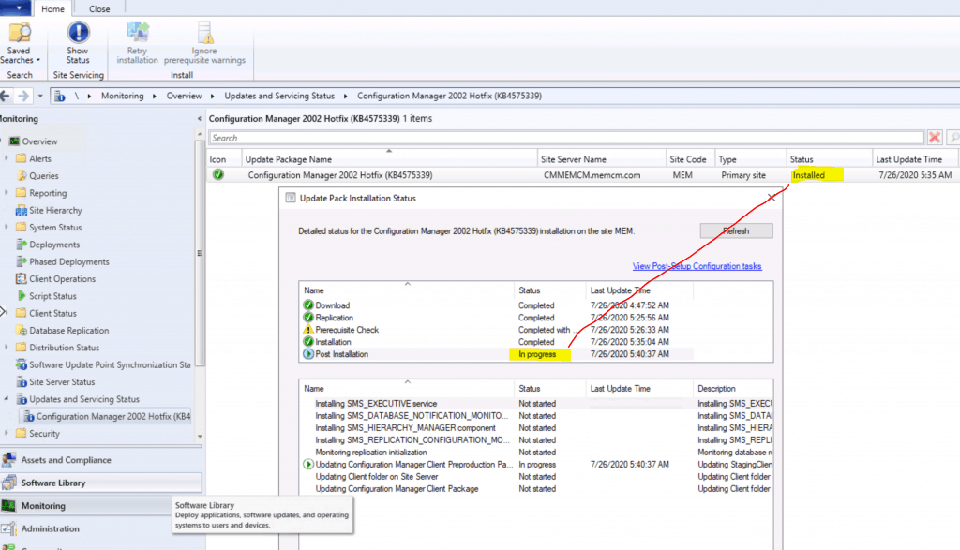Click the Site Server Status icon
960x550 pixels.
coord(22,381)
